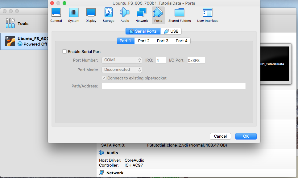Switch to the Port 2 tab
Screen dimensions: 298x178
[144, 41]
